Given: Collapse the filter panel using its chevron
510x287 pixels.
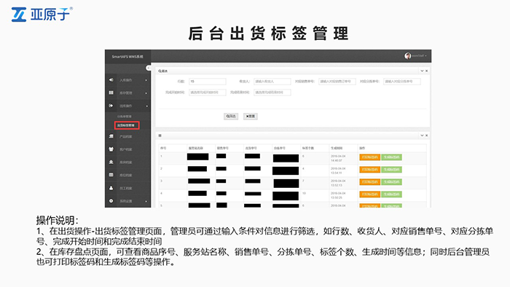Looking at the screenshot, I should click(422, 71).
